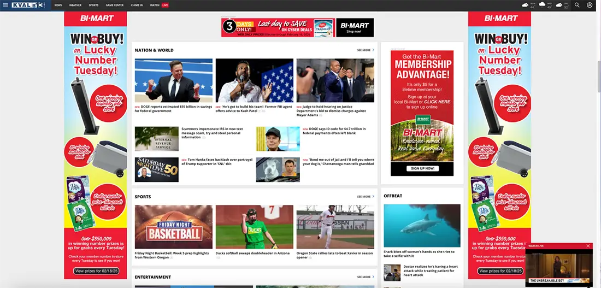
Task: Open the Watch menu item
Action: (x=155, y=5)
